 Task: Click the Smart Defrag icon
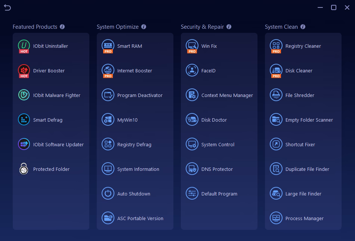(x=24, y=120)
